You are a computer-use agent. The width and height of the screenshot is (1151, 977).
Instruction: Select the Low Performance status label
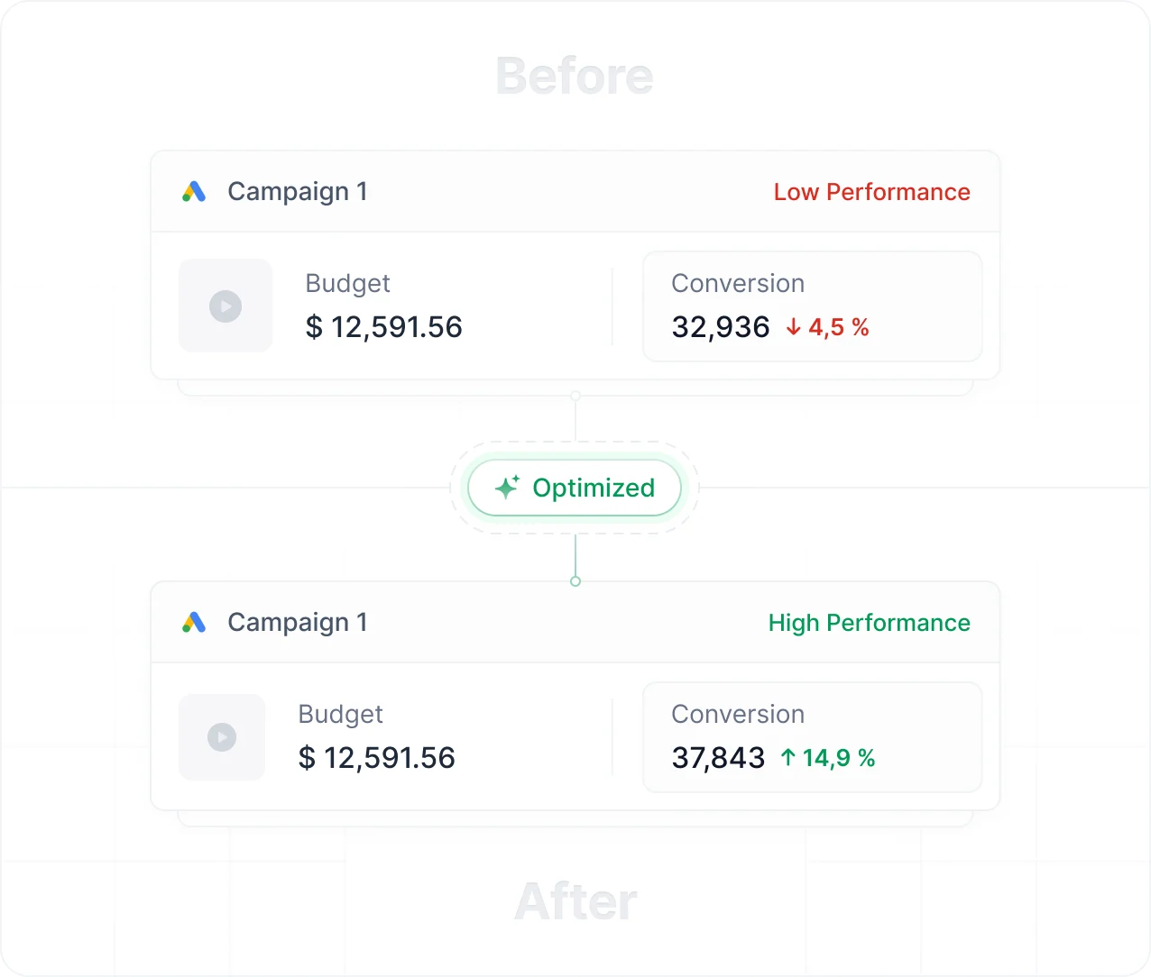pyautogui.click(x=871, y=192)
